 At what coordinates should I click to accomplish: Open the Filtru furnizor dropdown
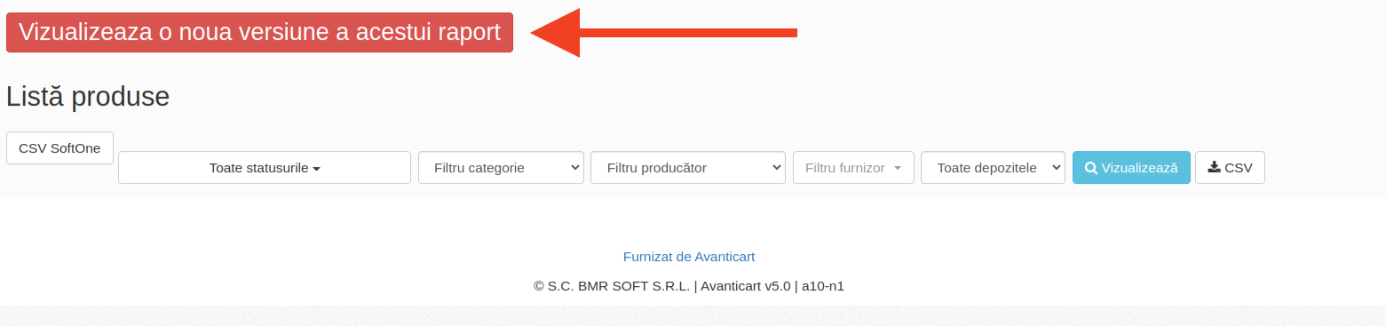tap(853, 168)
